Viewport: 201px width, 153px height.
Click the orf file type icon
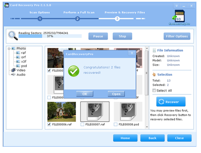coord(18,57)
